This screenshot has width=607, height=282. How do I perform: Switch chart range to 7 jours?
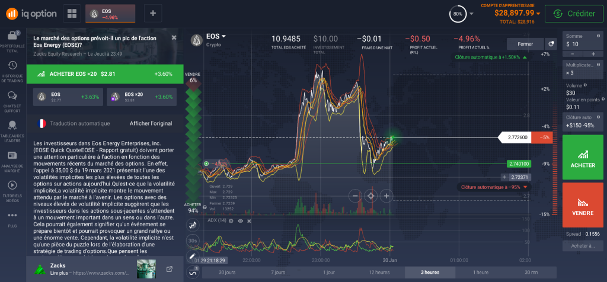click(278, 273)
